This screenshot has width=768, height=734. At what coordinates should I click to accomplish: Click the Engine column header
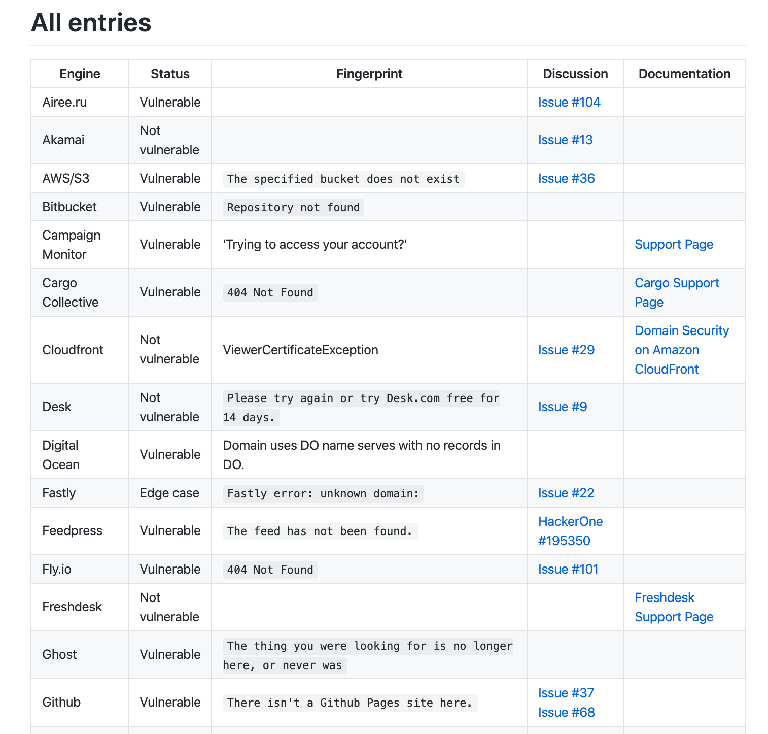80,74
